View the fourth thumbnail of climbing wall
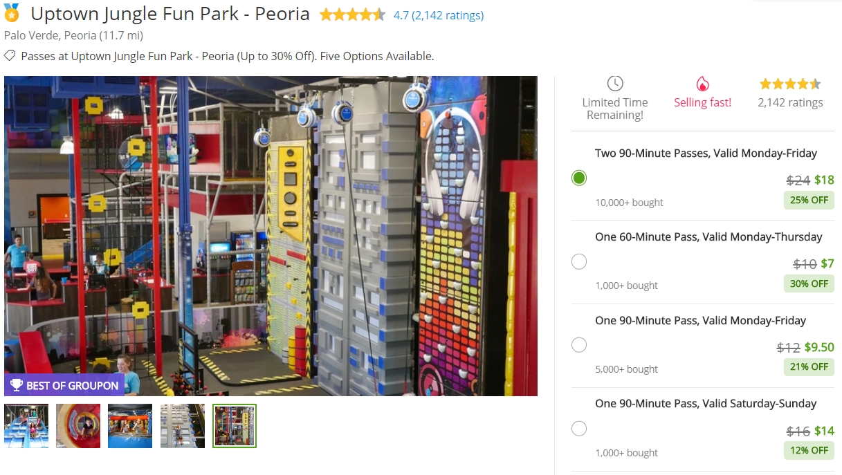 click(183, 426)
